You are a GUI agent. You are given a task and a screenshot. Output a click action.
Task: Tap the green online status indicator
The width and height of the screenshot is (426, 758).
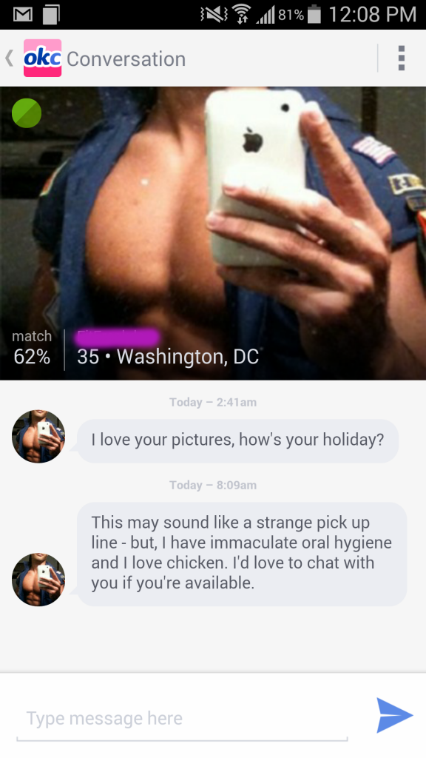(x=27, y=113)
